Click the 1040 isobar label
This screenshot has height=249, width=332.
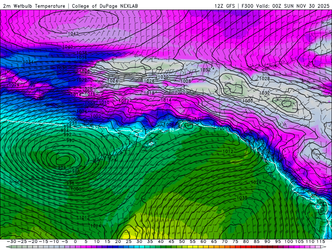[68, 46]
